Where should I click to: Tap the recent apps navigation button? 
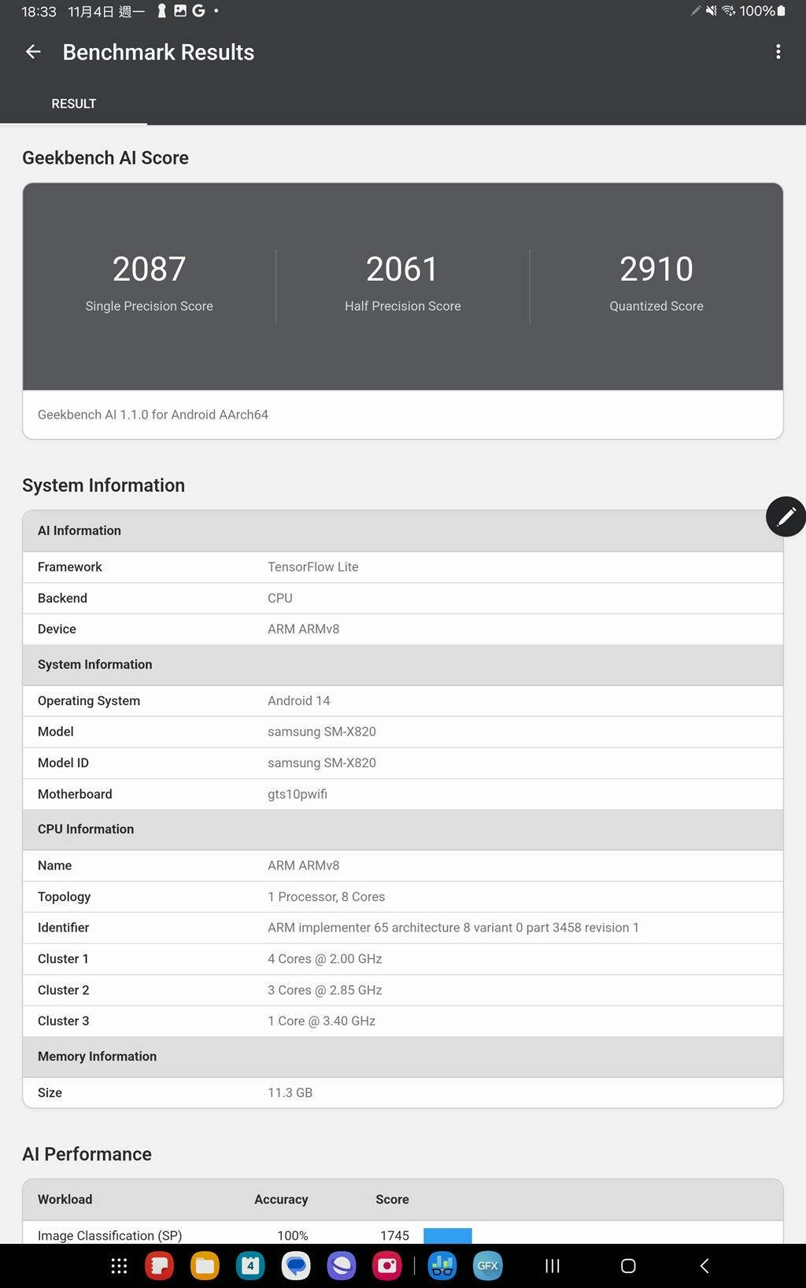point(553,1266)
